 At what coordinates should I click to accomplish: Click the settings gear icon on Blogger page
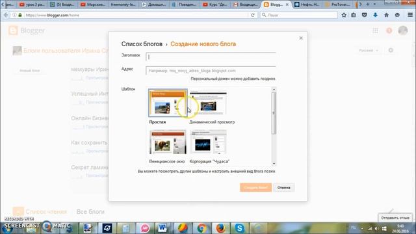coord(391,51)
